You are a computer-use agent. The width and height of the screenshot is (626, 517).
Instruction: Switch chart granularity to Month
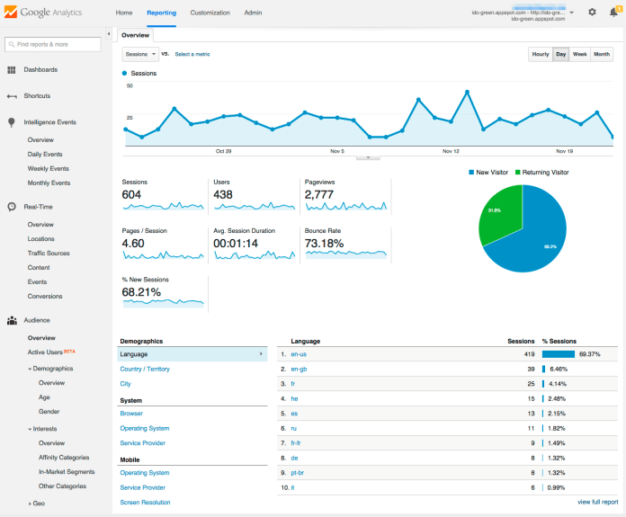click(602, 54)
